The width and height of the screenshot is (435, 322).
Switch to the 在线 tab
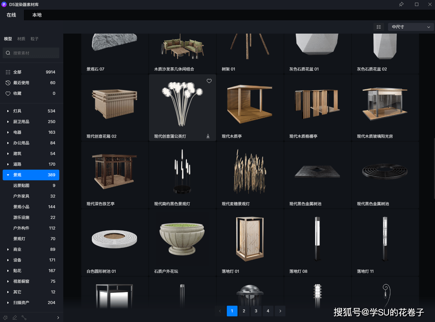coord(11,15)
